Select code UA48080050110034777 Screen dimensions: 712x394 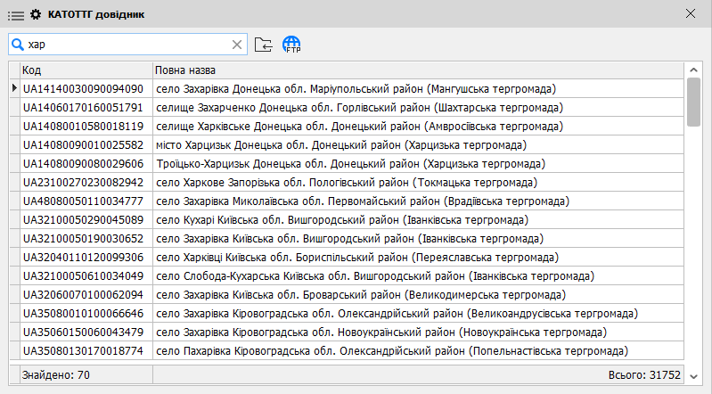pos(83,201)
